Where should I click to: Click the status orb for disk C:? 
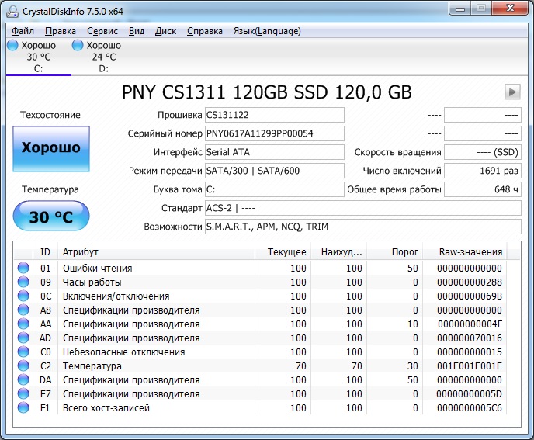(12, 45)
